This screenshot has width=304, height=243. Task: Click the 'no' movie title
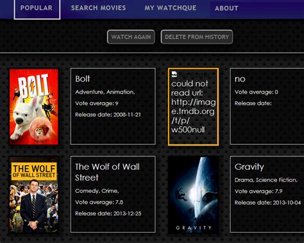[x=240, y=79]
